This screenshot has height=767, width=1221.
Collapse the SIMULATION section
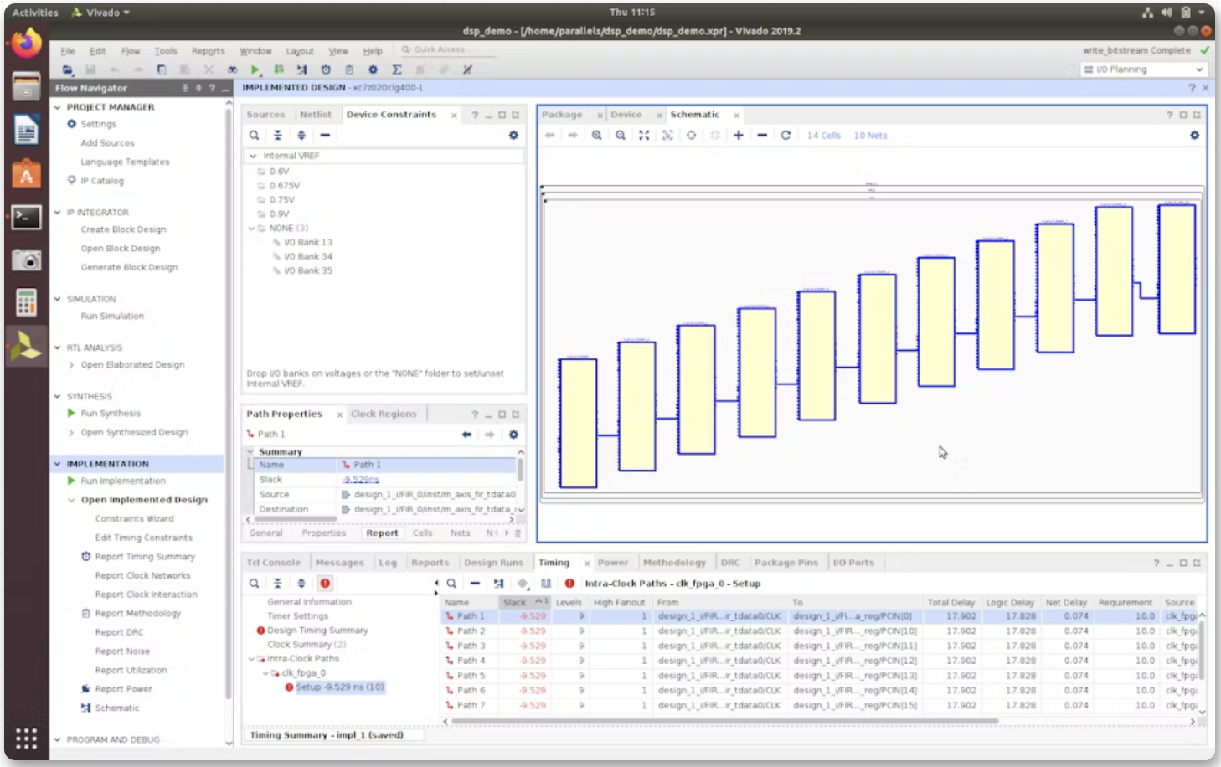[58, 299]
